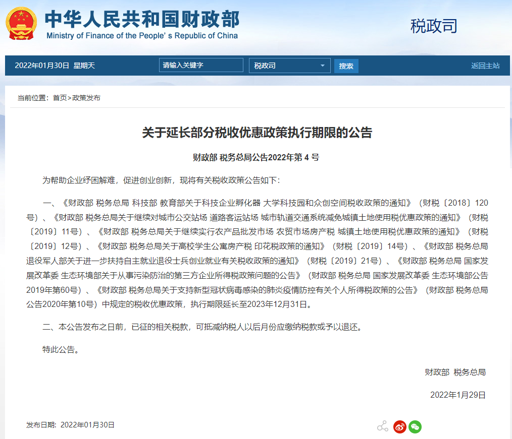Viewport: 512px width, 439px height.
Task: Click the 中华人民共和国财政部 site title
Action: [142, 19]
